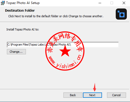Click the red arrow pointing to Next

click(95, 87)
